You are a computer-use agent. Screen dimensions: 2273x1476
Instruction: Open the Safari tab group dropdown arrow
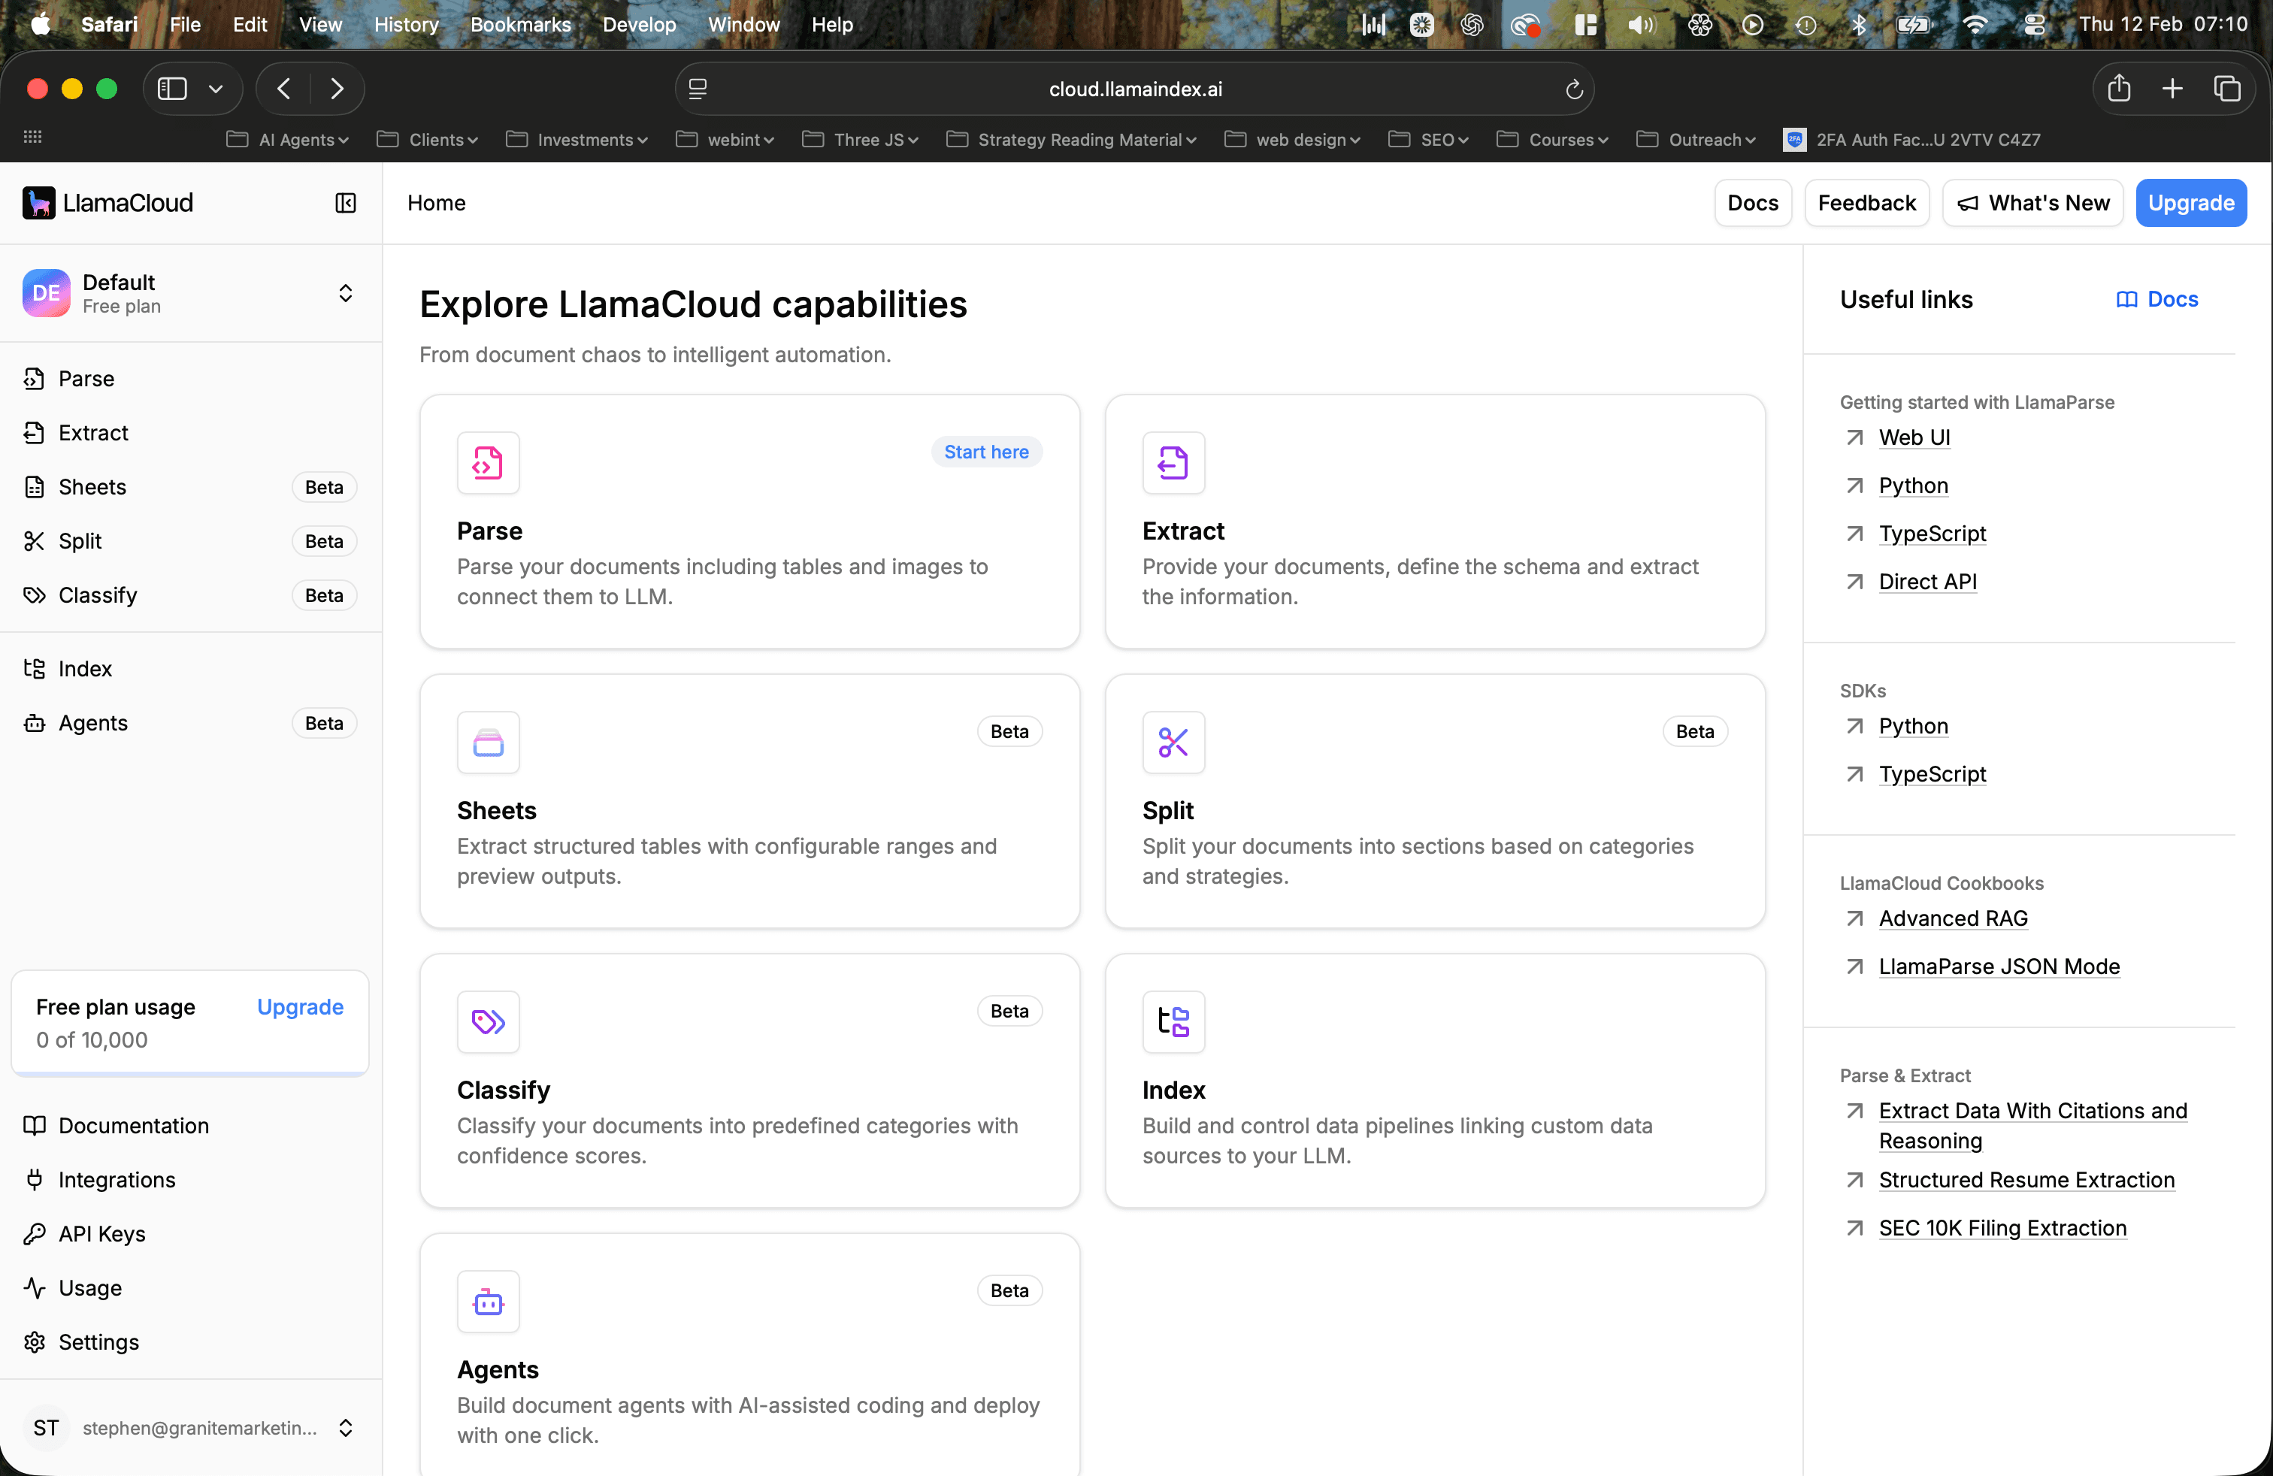click(216, 89)
